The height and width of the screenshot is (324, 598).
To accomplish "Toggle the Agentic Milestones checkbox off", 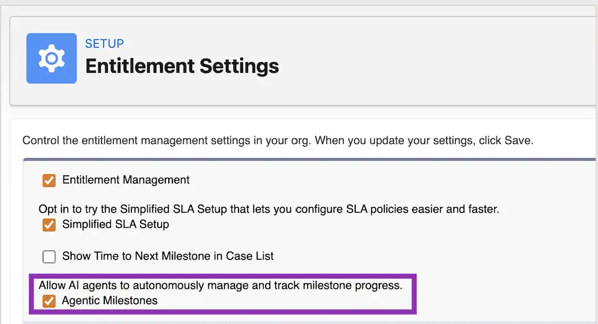I will point(49,301).
